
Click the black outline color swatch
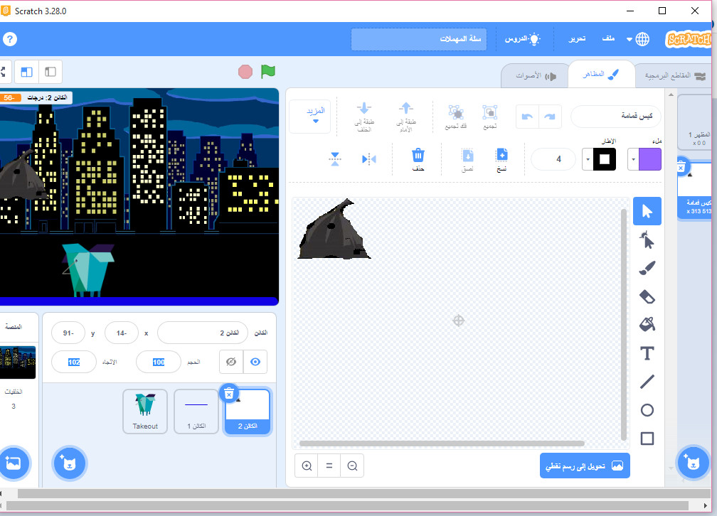pyautogui.click(x=605, y=159)
